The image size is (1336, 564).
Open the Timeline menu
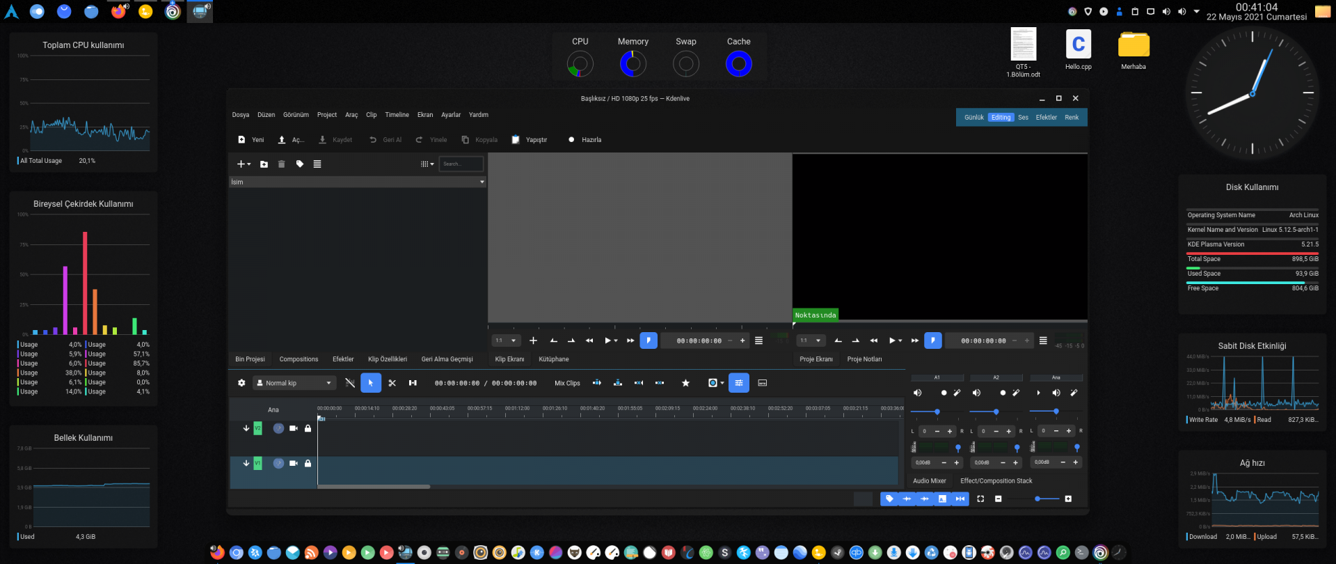pos(397,115)
